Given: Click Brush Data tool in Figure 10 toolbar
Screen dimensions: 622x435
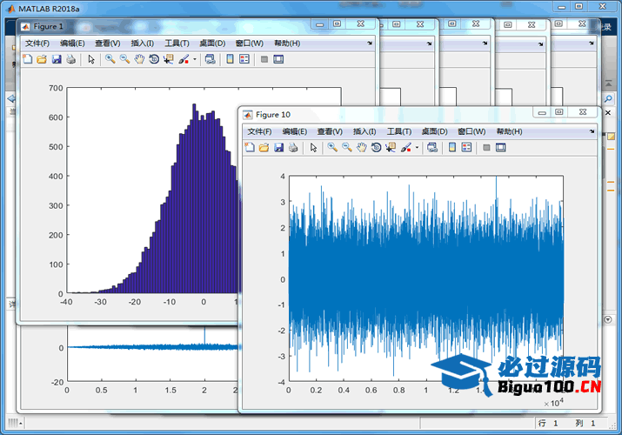Looking at the screenshot, I should (405, 148).
